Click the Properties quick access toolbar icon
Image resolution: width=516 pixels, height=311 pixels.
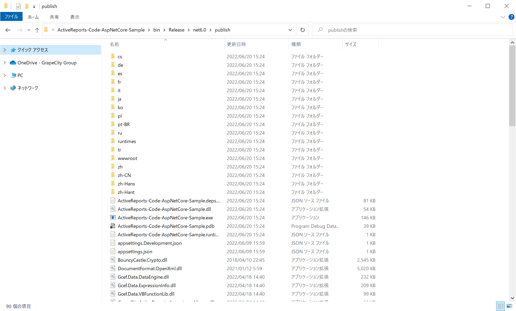(x=18, y=6)
